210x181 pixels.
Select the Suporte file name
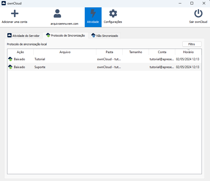(40, 67)
